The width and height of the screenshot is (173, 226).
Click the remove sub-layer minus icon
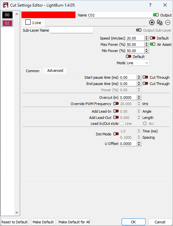coord(168,22)
